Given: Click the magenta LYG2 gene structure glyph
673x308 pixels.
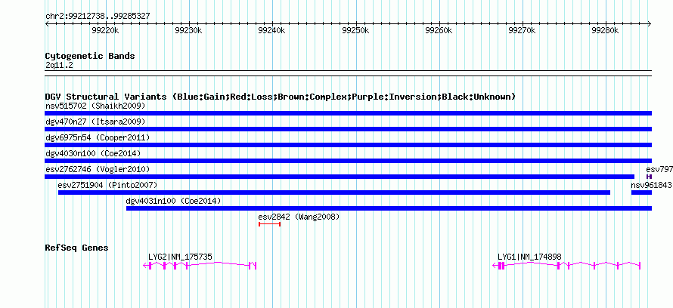Looking at the screenshot, I should [x=200, y=266].
